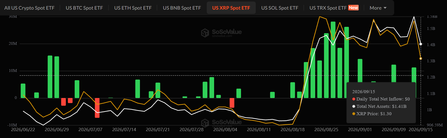
Task: Click the 2026/07/14 x-axis date label
Action: [x=124, y=130]
